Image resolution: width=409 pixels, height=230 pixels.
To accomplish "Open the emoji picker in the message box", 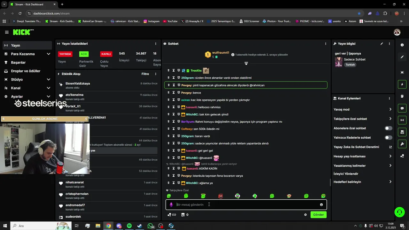I will click(x=321, y=205).
